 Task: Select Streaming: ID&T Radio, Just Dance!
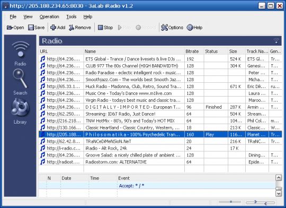pos(120,114)
